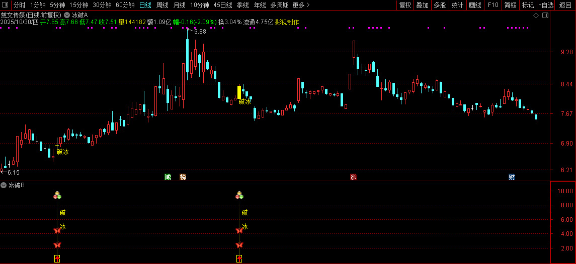Click the later signal's red up-arrow box
This screenshot has height=264, width=576.
[x=239, y=259]
